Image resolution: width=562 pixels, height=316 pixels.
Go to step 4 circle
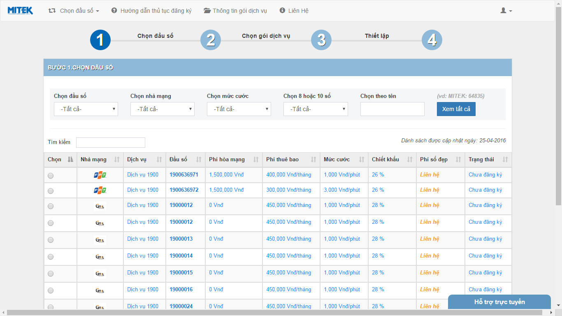pos(432,40)
